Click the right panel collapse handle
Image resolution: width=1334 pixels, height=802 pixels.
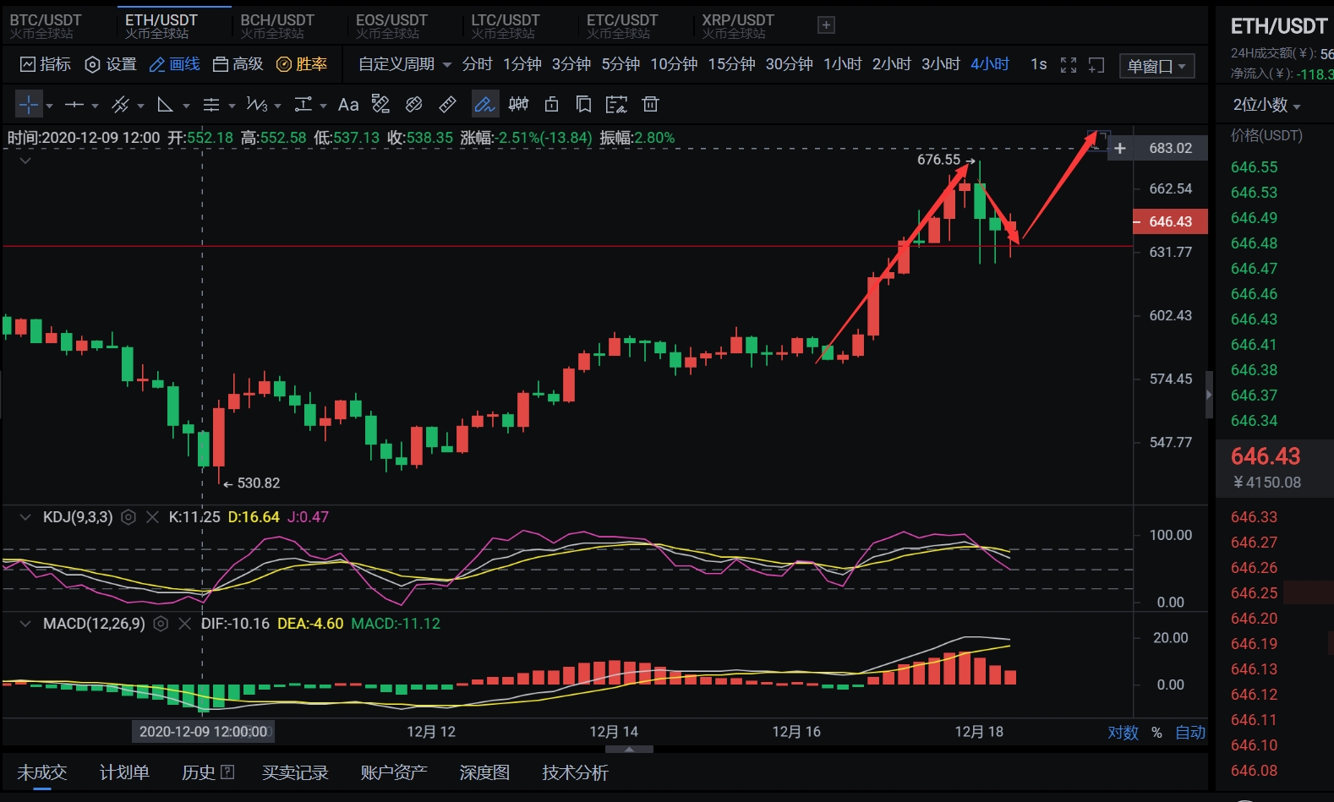point(1209,395)
